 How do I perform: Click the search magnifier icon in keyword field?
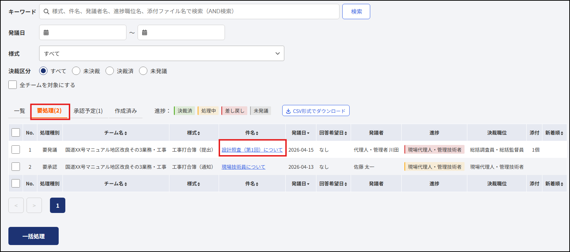[x=46, y=12]
